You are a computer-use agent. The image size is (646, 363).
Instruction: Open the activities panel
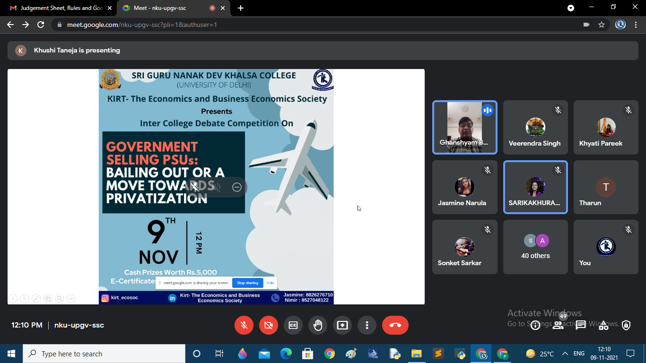603,325
